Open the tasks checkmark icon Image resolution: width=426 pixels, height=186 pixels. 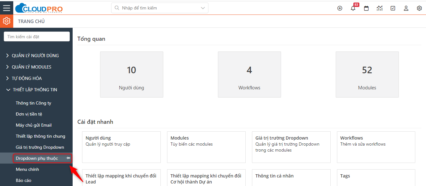click(393, 8)
